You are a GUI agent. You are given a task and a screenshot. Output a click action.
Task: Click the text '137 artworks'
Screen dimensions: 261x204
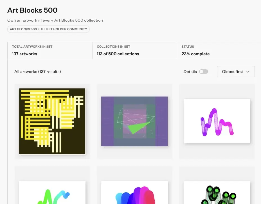(24, 54)
